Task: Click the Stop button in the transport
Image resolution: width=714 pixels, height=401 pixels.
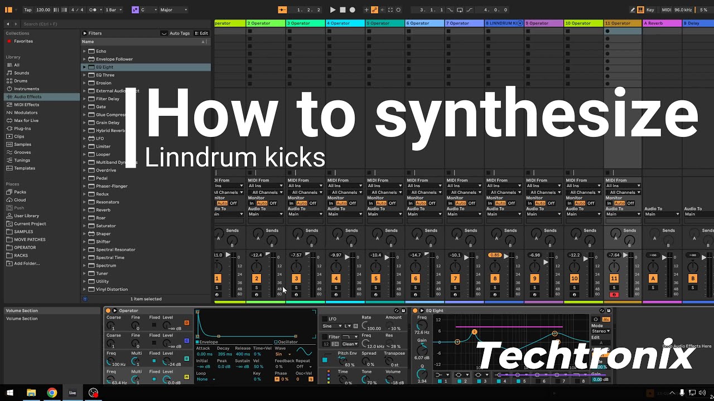Action: tap(342, 9)
